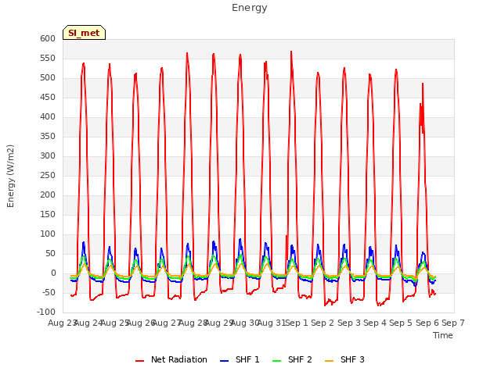Click the Sep 6 x-axis tick label

click(427, 323)
